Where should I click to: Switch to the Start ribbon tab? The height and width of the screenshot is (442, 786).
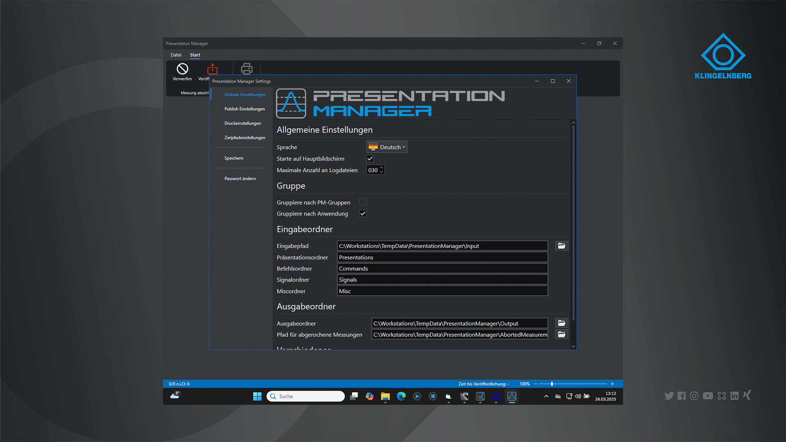195,55
